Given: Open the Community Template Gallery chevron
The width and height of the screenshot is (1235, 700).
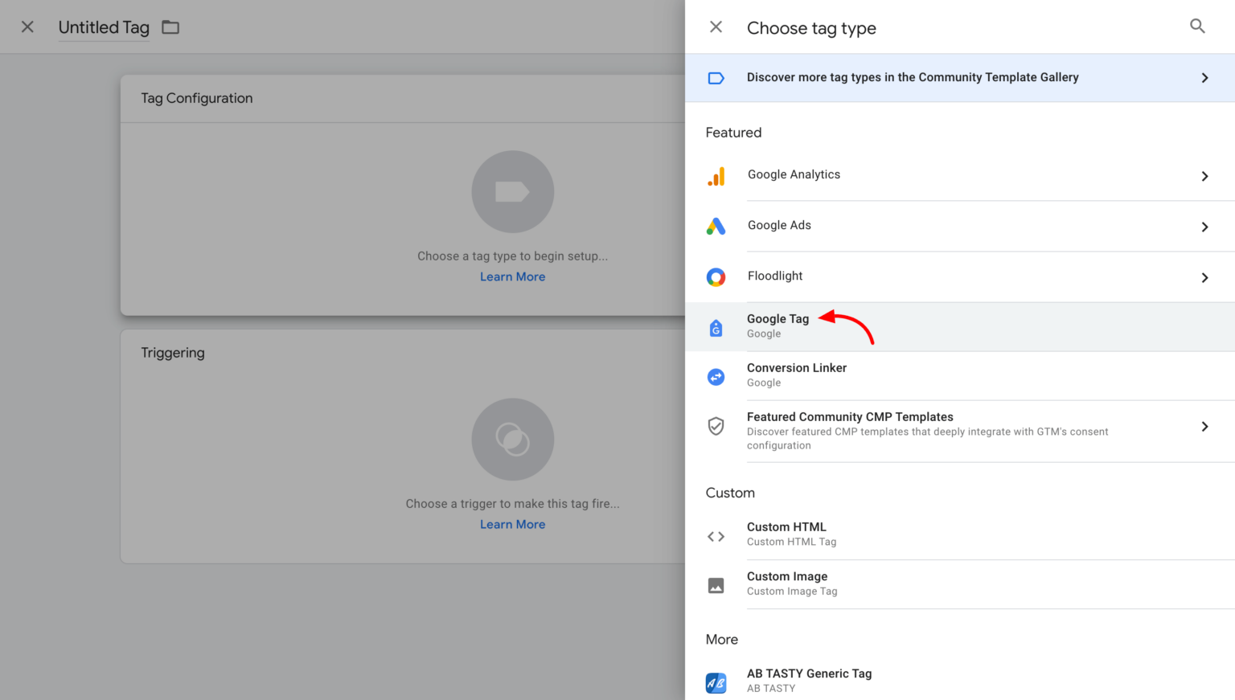Looking at the screenshot, I should (x=1204, y=77).
